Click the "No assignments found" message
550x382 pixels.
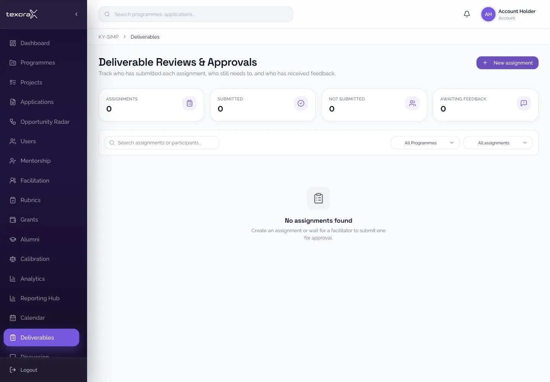[319, 221]
